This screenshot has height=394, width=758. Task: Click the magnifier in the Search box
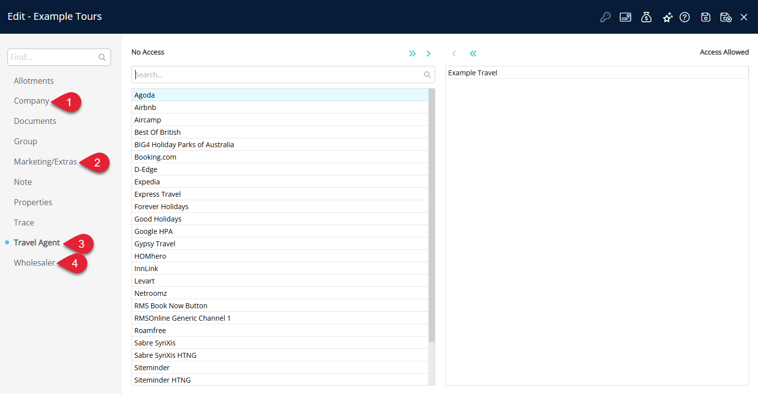(427, 75)
